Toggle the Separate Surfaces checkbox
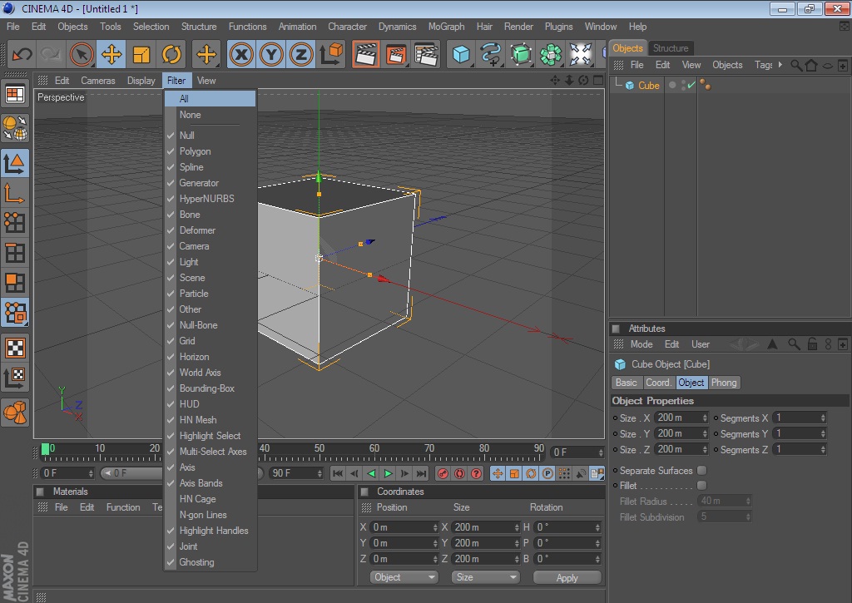 tap(702, 470)
